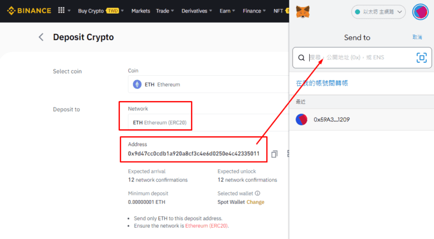
Task: Click the info icon beside Selected wallet
Action: point(258,193)
